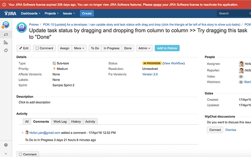The height and width of the screenshot is (157, 251).
Task: Open the hlcfan.yan@gmail.com user link
Action: [x=45, y=133]
